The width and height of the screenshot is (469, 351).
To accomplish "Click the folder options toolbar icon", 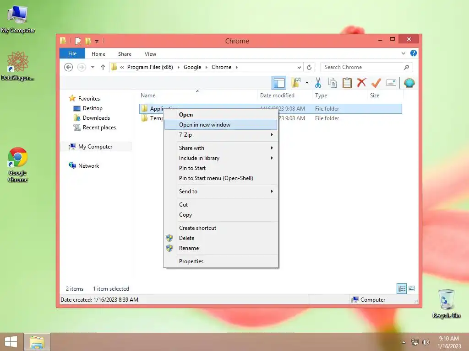I will coord(296,83).
